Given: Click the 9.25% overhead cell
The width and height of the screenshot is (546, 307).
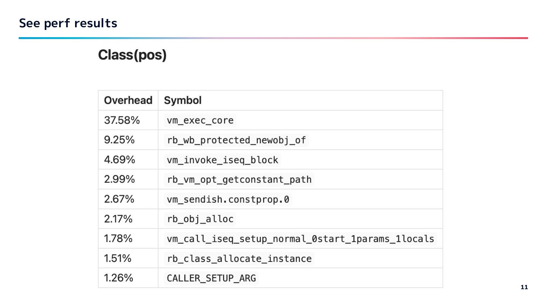Looking at the screenshot, I should (119, 140).
